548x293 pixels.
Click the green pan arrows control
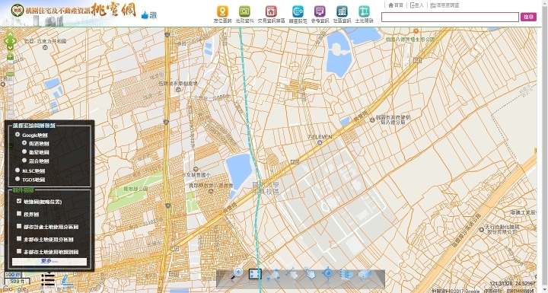coord(10,40)
